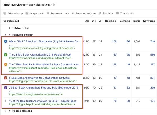Open '5 Best Slack Alternatives for Collaboration Software'
The width and height of the screenshot is (157, 115).
[x=39, y=78]
